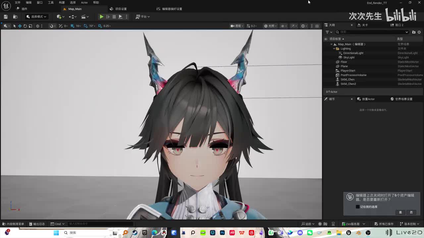The width and height of the screenshot is (424, 238).
Task: Click the console command input field
Action: [100, 224]
